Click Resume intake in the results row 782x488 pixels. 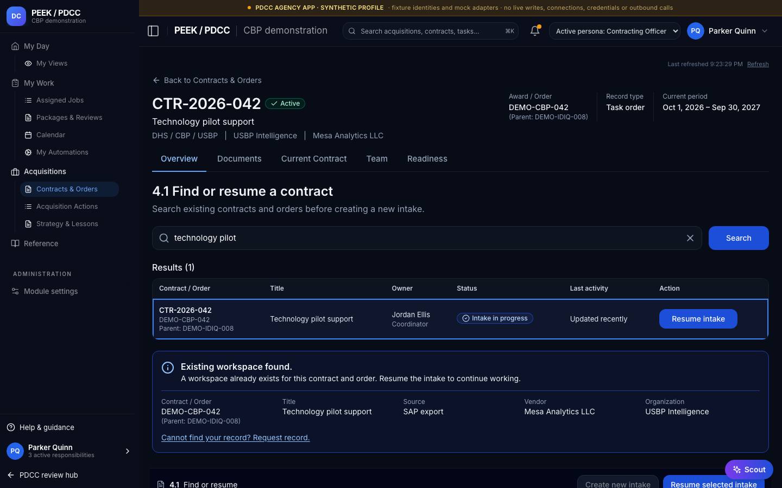tap(698, 319)
